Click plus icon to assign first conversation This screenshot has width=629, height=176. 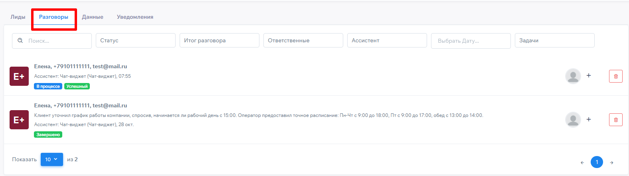point(588,75)
